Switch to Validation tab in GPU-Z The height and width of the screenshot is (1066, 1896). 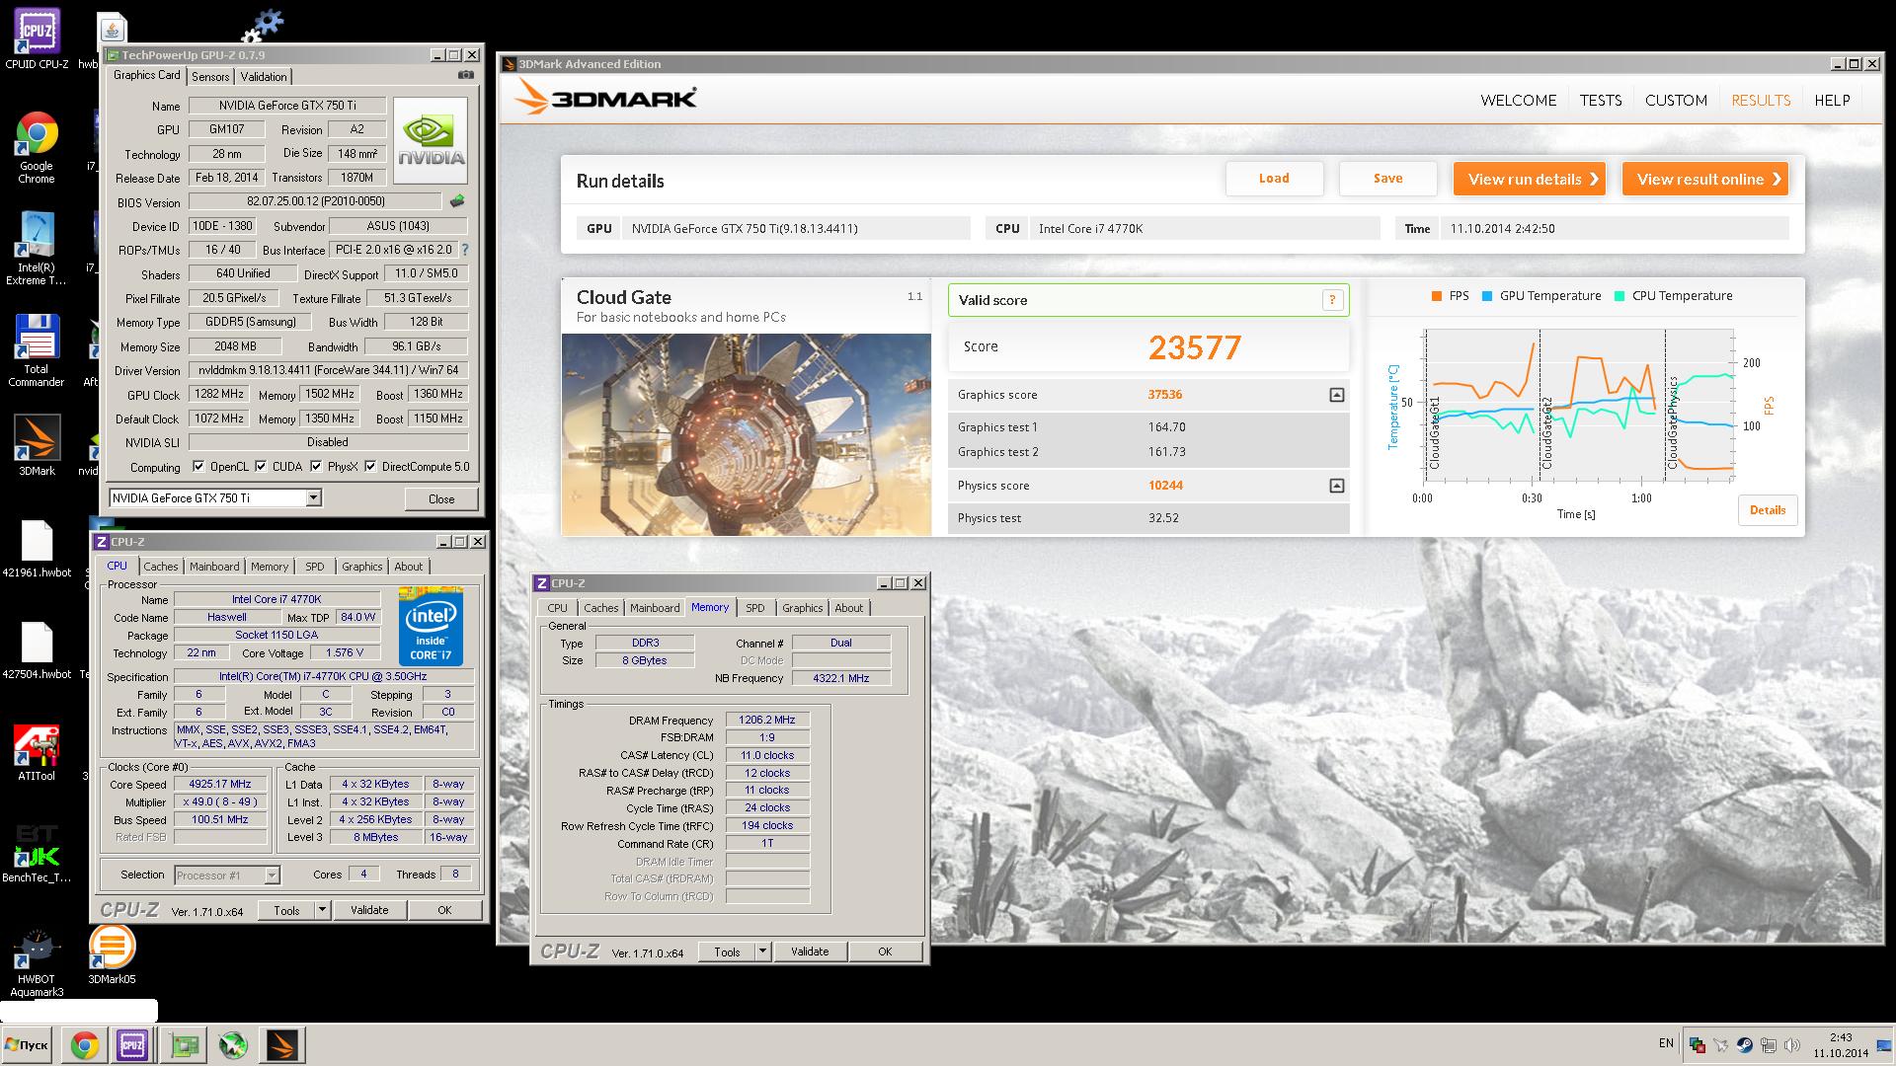(x=264, y=77)
